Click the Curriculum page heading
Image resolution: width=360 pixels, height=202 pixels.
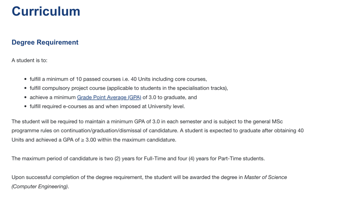click(46, 11)
